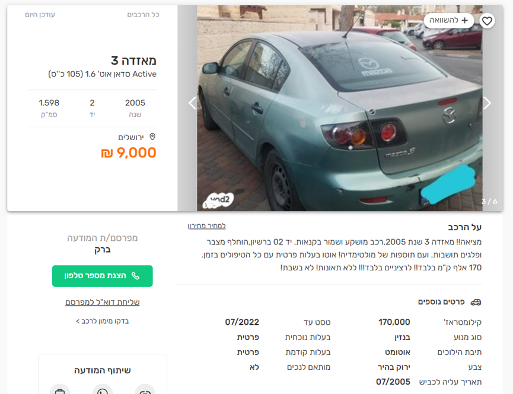
Task: Click the car icon beside פרטים נוספים
Action: click(x=476, y=302)
